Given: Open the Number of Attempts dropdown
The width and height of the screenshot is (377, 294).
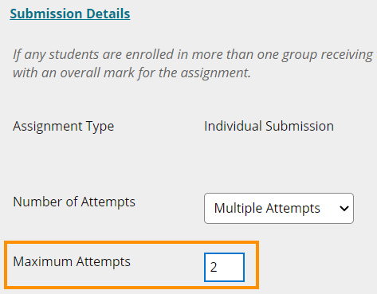Looking at the screenshot, I should tap(279, 208).
